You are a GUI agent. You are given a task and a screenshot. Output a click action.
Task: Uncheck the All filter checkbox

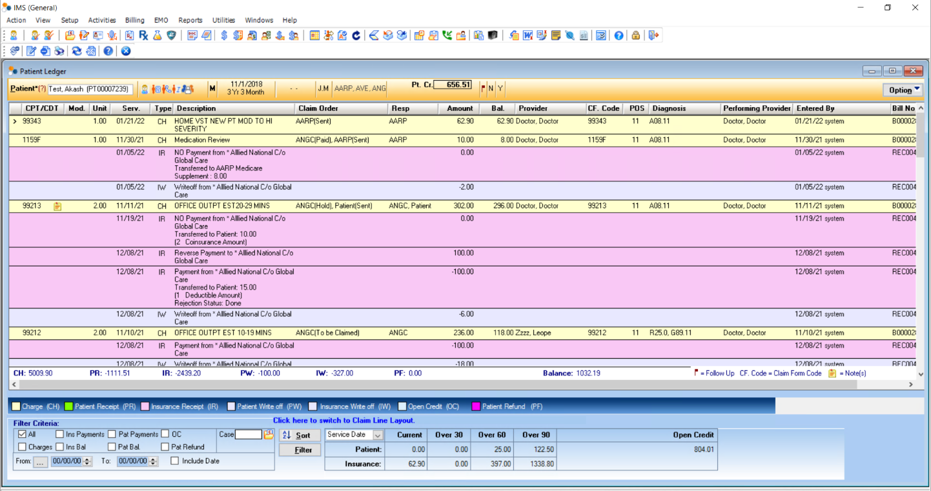click(x=23, y=434)
